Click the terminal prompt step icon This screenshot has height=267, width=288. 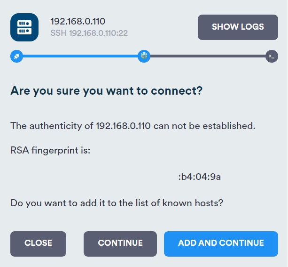(272, 57)
